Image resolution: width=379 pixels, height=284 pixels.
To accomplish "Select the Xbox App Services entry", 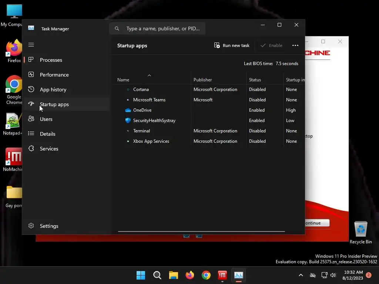I will (208, 141).
